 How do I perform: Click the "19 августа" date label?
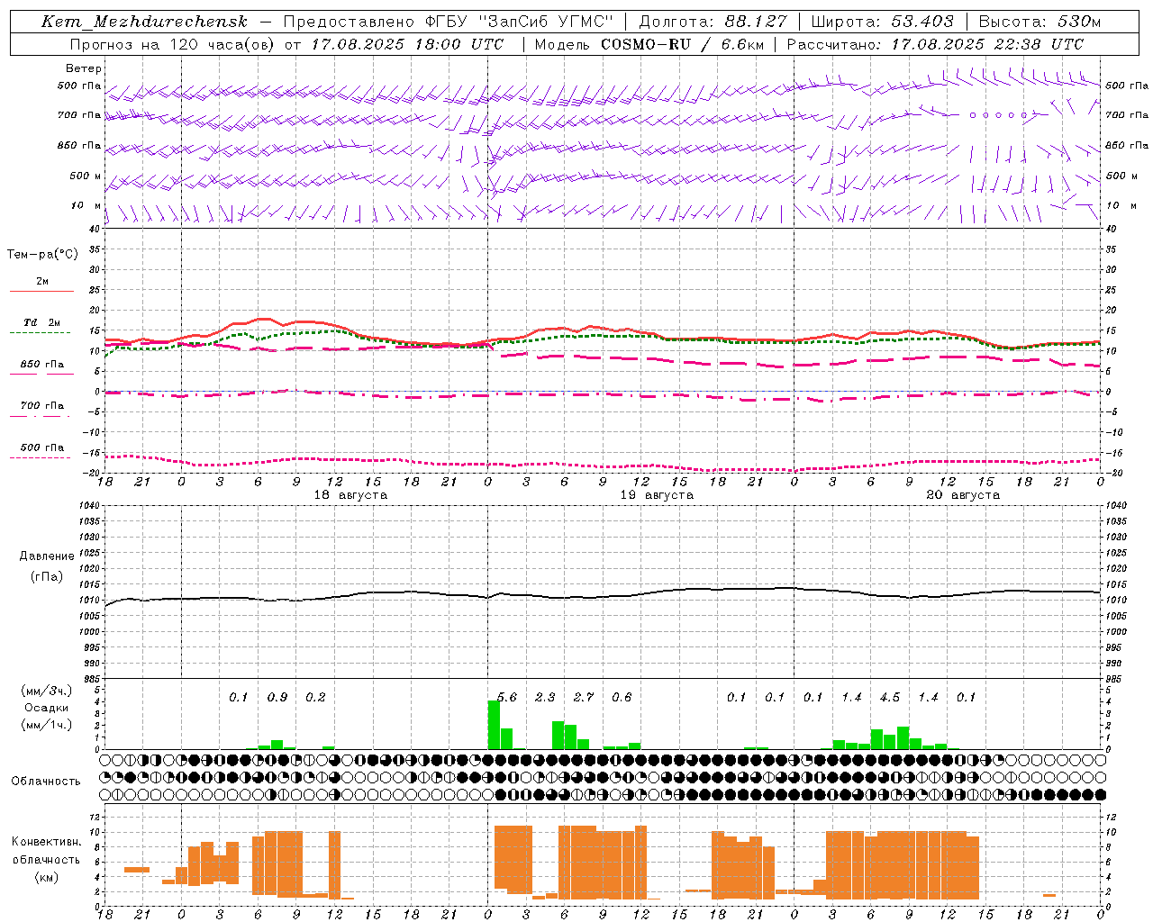(x=657, y=495)
